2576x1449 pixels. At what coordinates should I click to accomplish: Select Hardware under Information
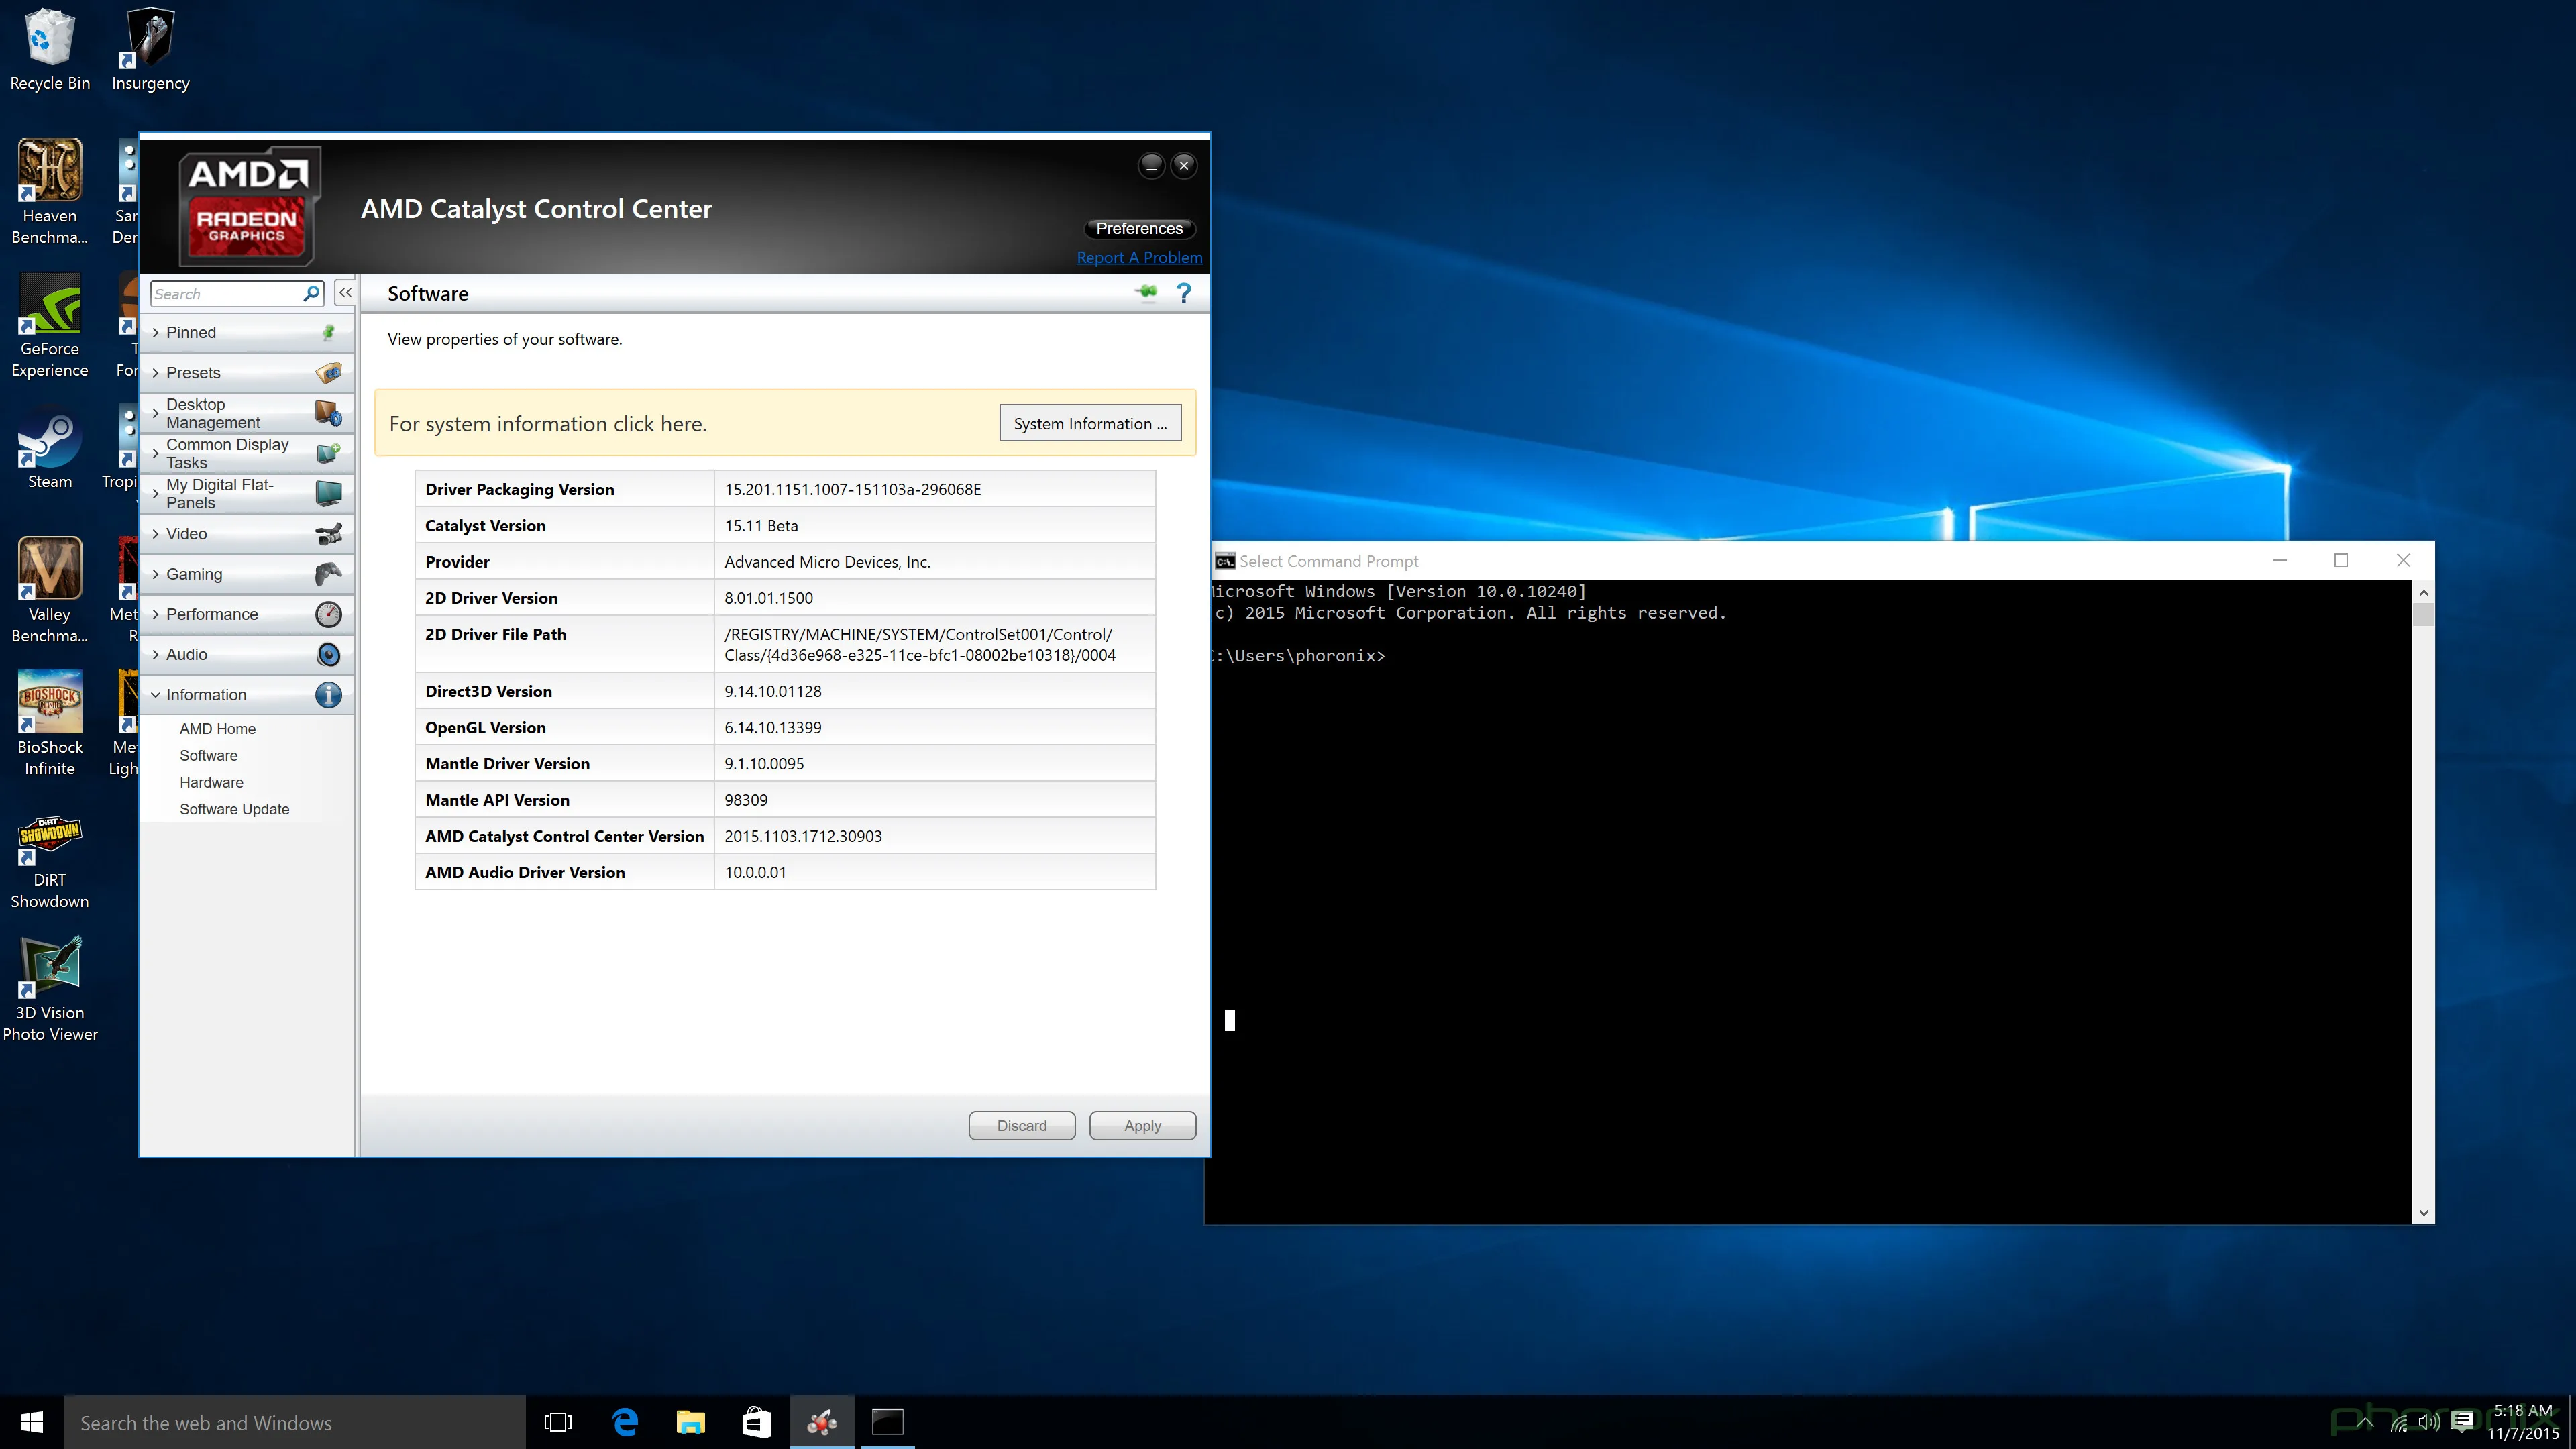click(x=211, y=782)
